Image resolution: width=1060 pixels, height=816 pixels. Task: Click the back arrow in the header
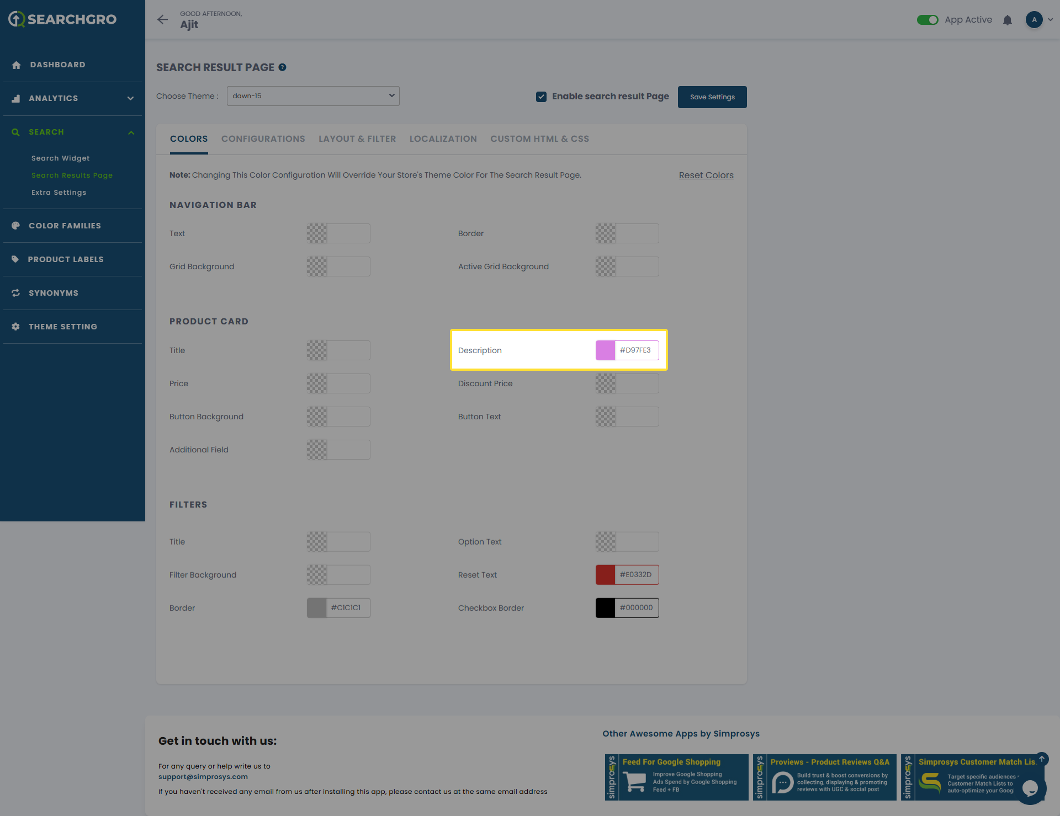tap(162, 20)
